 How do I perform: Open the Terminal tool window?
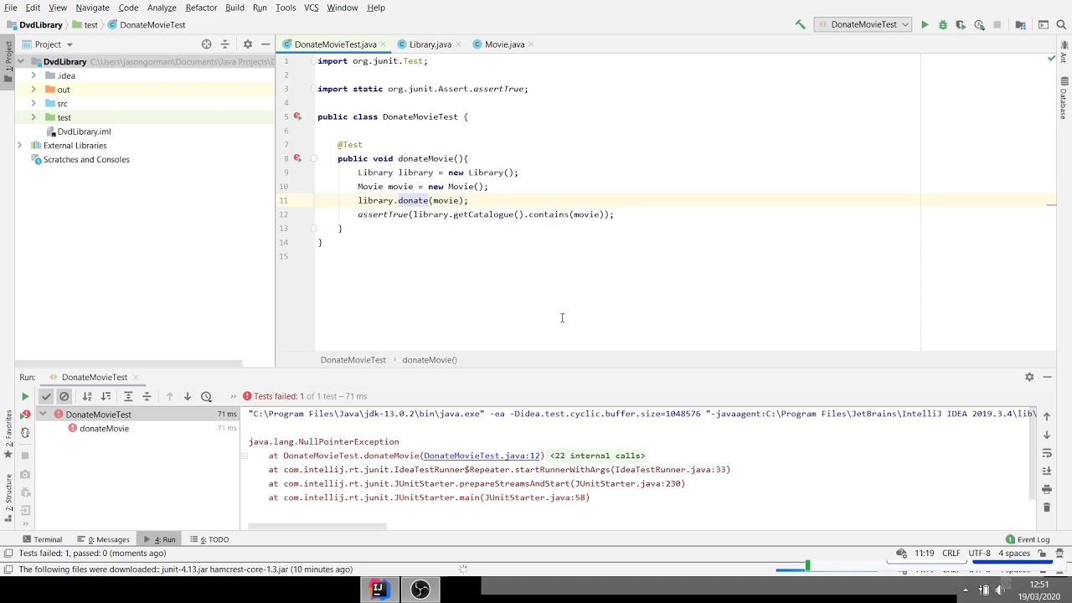[x=42, y=539]
